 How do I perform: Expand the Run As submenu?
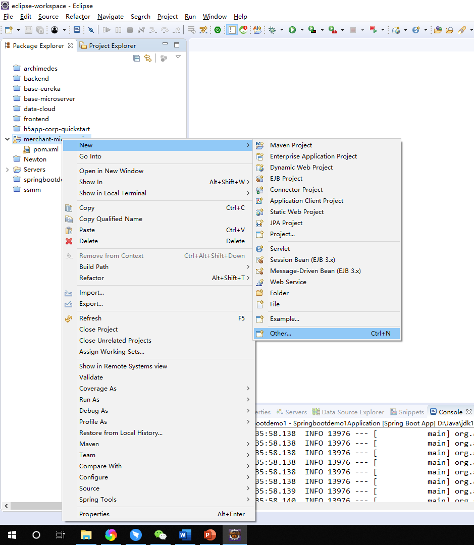(159, 399)
